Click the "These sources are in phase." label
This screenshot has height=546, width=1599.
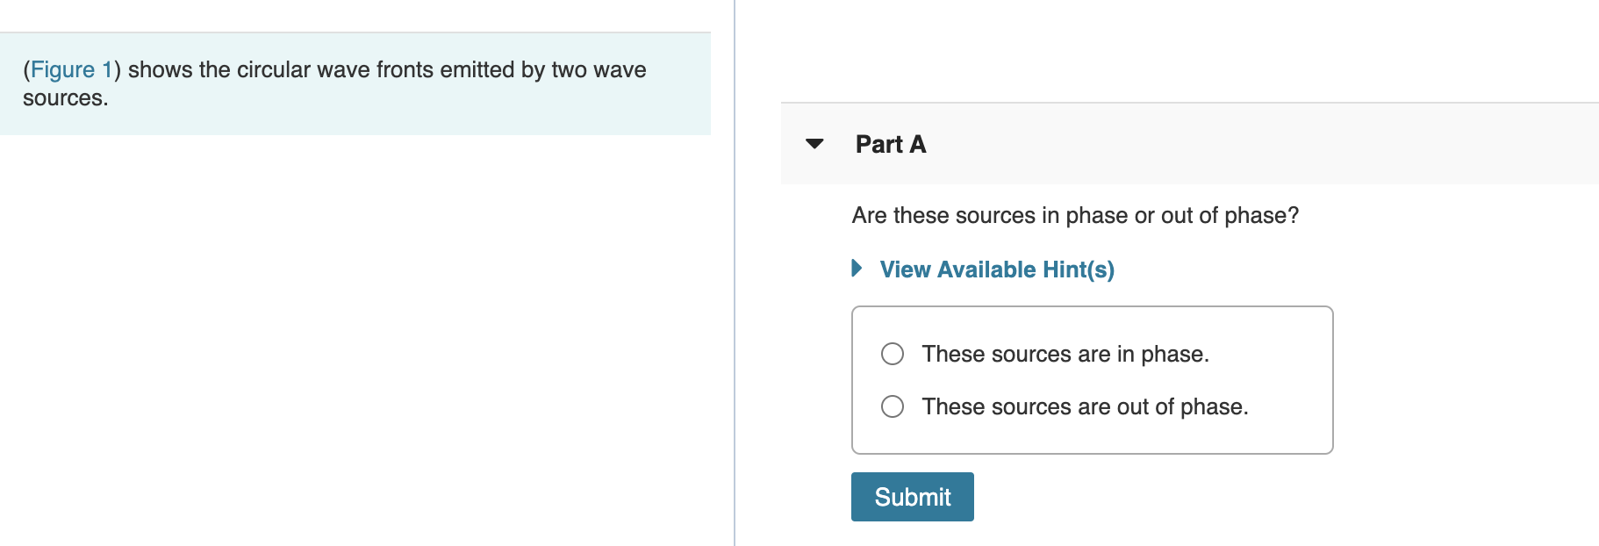[x=1065, y=354]
